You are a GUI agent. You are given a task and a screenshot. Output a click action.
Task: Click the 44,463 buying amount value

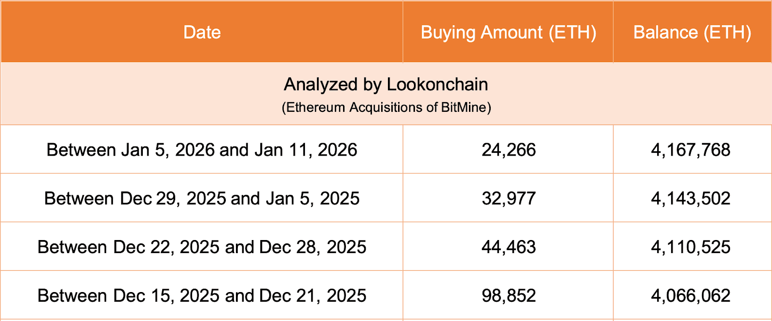(509, 247)
